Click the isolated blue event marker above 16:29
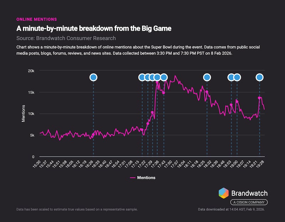Image resolution: width=285 pixels, height=222 pixels. [x=93, y=77]
